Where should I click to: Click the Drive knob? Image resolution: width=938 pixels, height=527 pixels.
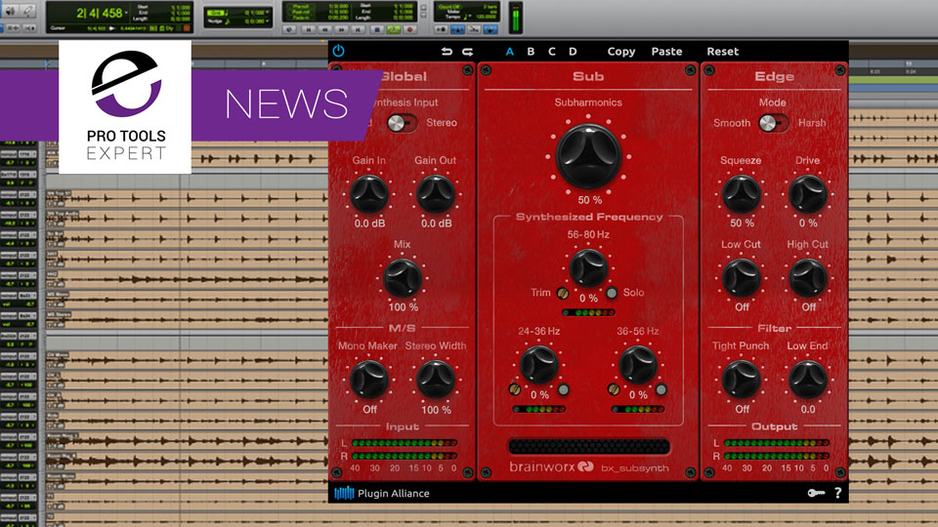pyautogui.click(x=808, y=194)
